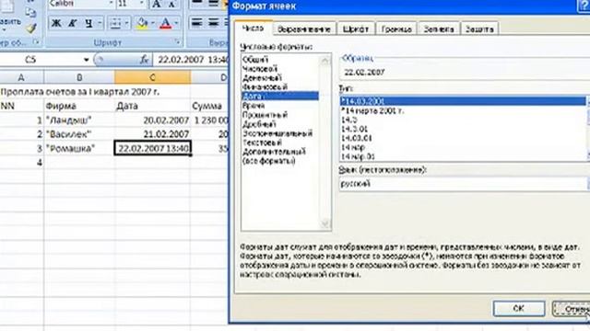Click the Insert Function fx icon
The width and height of the screenshot is (590, 331).
click(x=144, y=60)
